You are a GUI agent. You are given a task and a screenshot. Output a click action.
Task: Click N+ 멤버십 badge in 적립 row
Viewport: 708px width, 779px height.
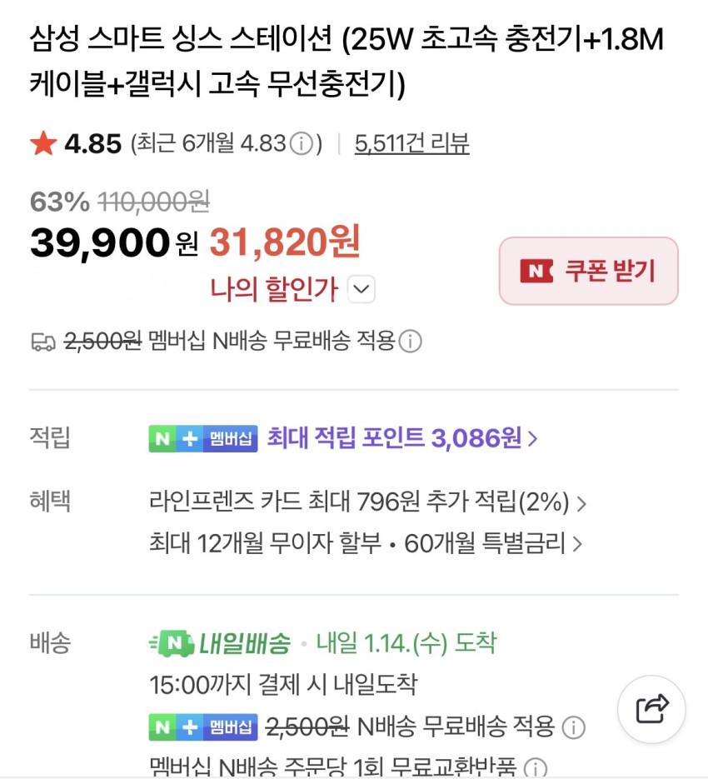(203, 438)
